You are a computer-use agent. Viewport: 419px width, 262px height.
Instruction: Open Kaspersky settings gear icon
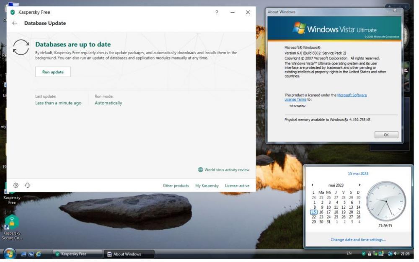click(x=16, y=185)
